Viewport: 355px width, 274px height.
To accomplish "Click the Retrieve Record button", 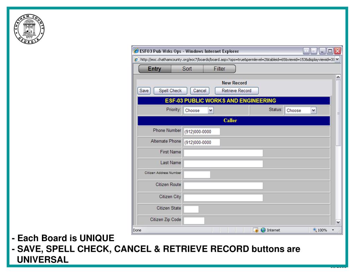I will (x=236, y=91).
